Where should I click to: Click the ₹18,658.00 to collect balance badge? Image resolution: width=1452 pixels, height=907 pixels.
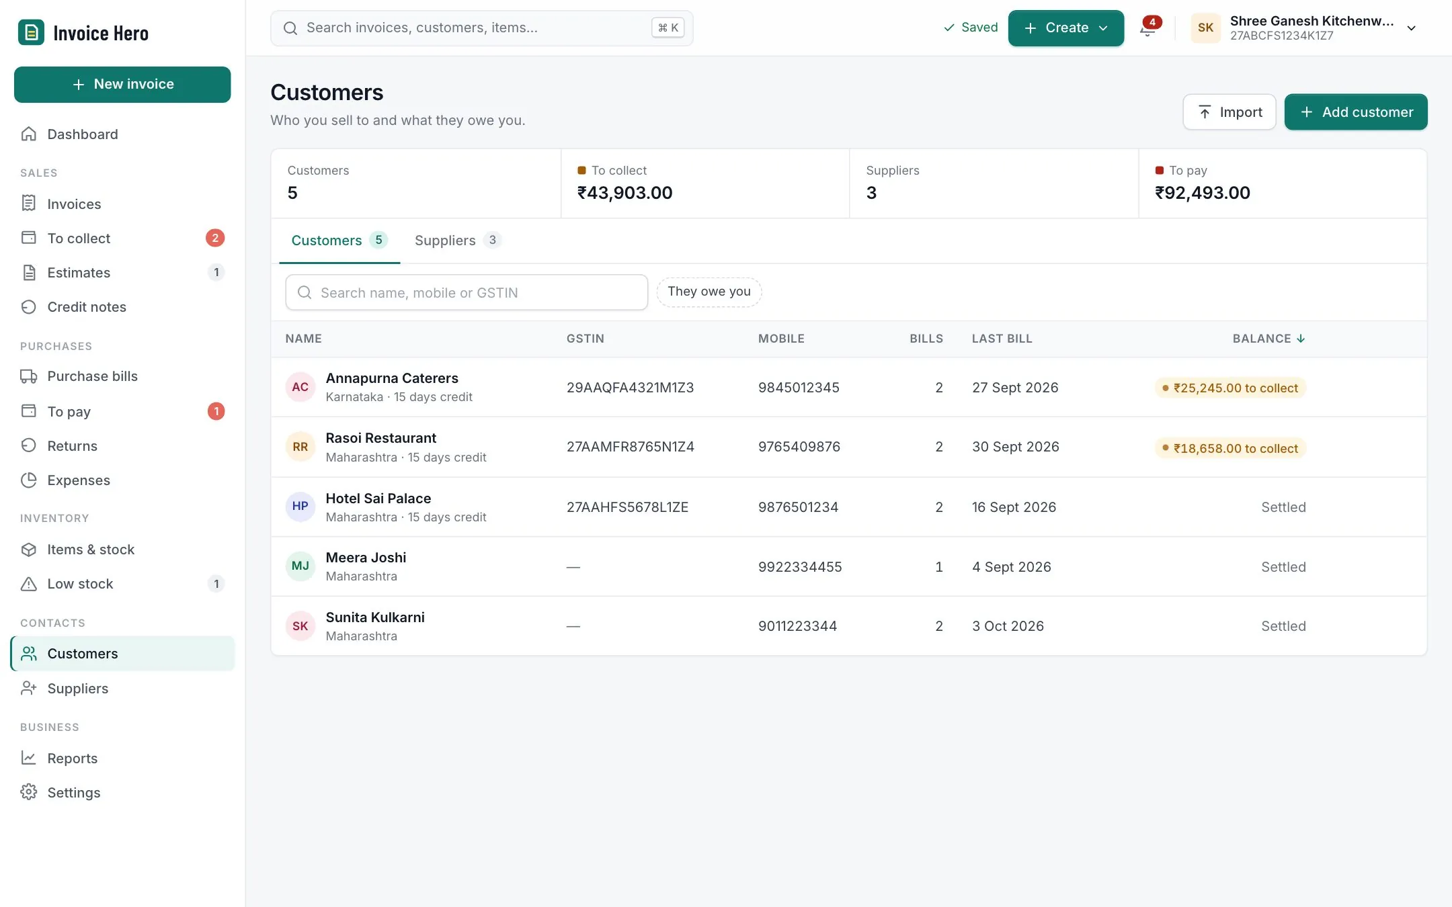tap(1230, 448)
